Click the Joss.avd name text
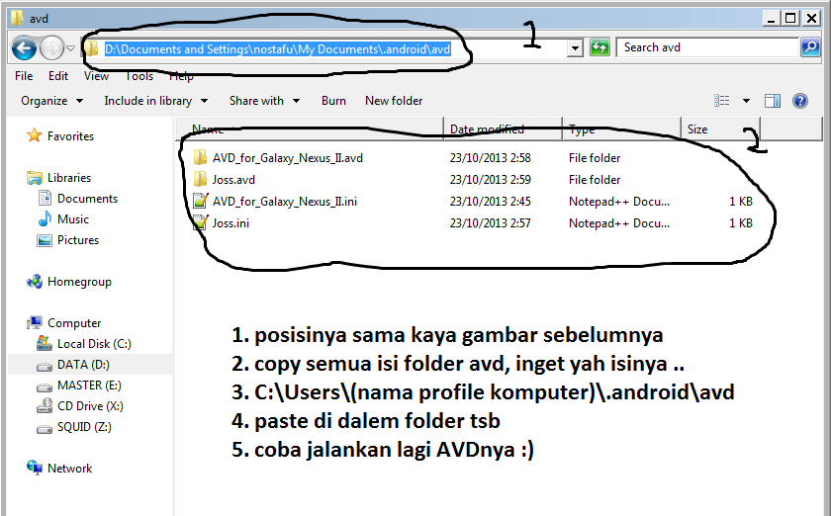 coord(233,180)
